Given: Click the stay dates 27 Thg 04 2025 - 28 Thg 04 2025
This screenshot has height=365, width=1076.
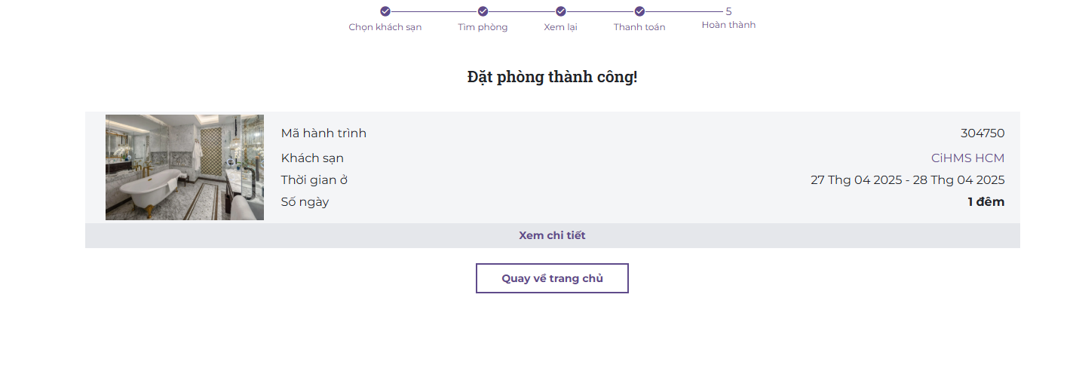Looking at the screenshot, I should point(907,180).
